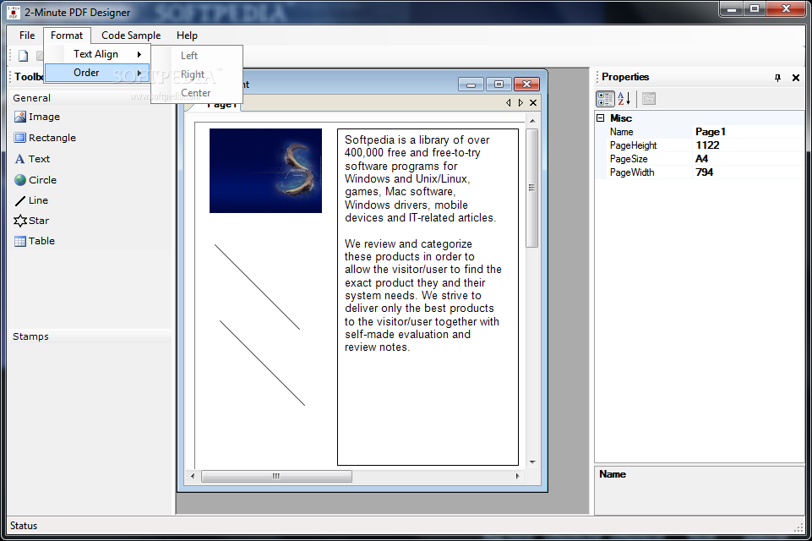Expand the Stamps toolbox group
The height and width of the screenshot is (541, 812).
point(90,336)
